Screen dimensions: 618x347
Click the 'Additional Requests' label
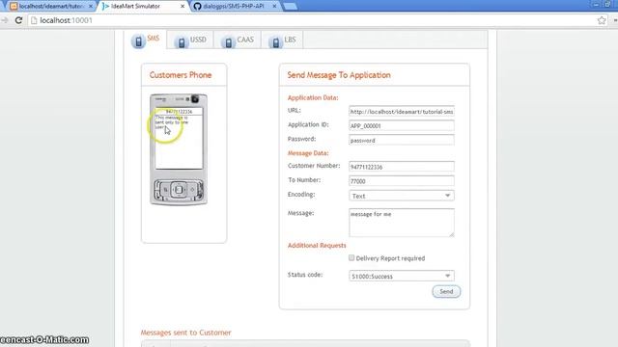(317, 245)
